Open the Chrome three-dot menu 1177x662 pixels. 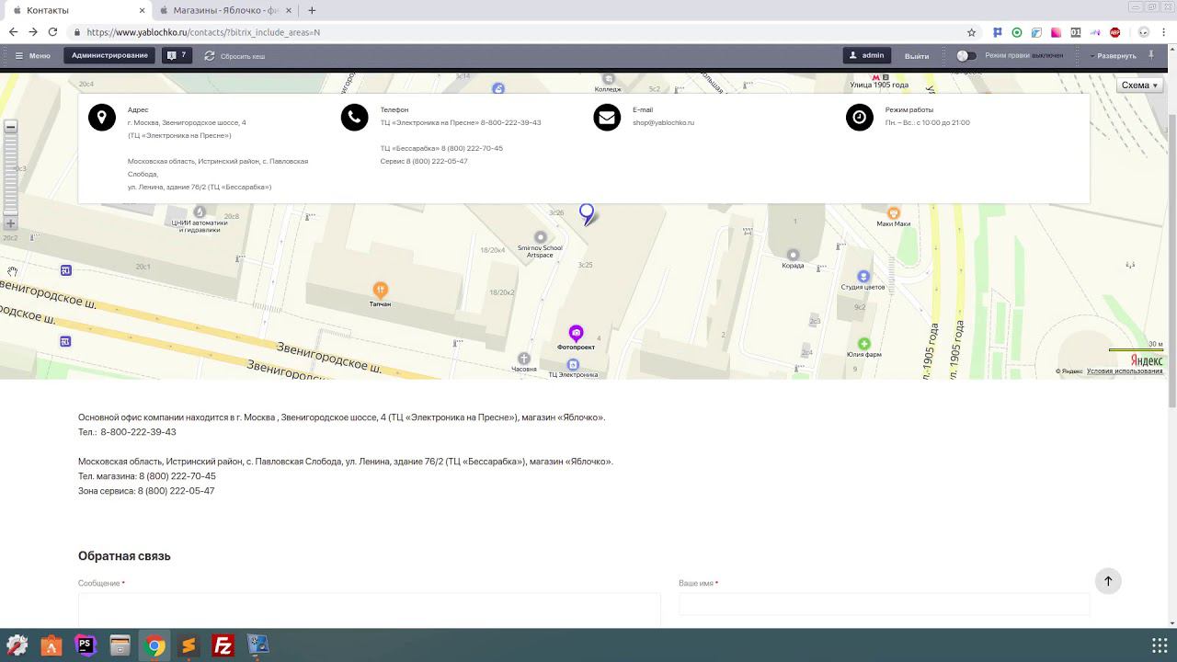point(1164,32)
